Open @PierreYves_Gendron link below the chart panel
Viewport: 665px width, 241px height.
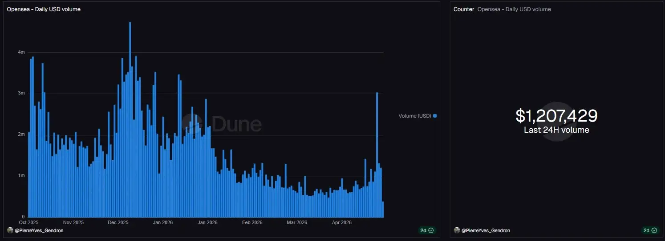click(x=39, y=231)
